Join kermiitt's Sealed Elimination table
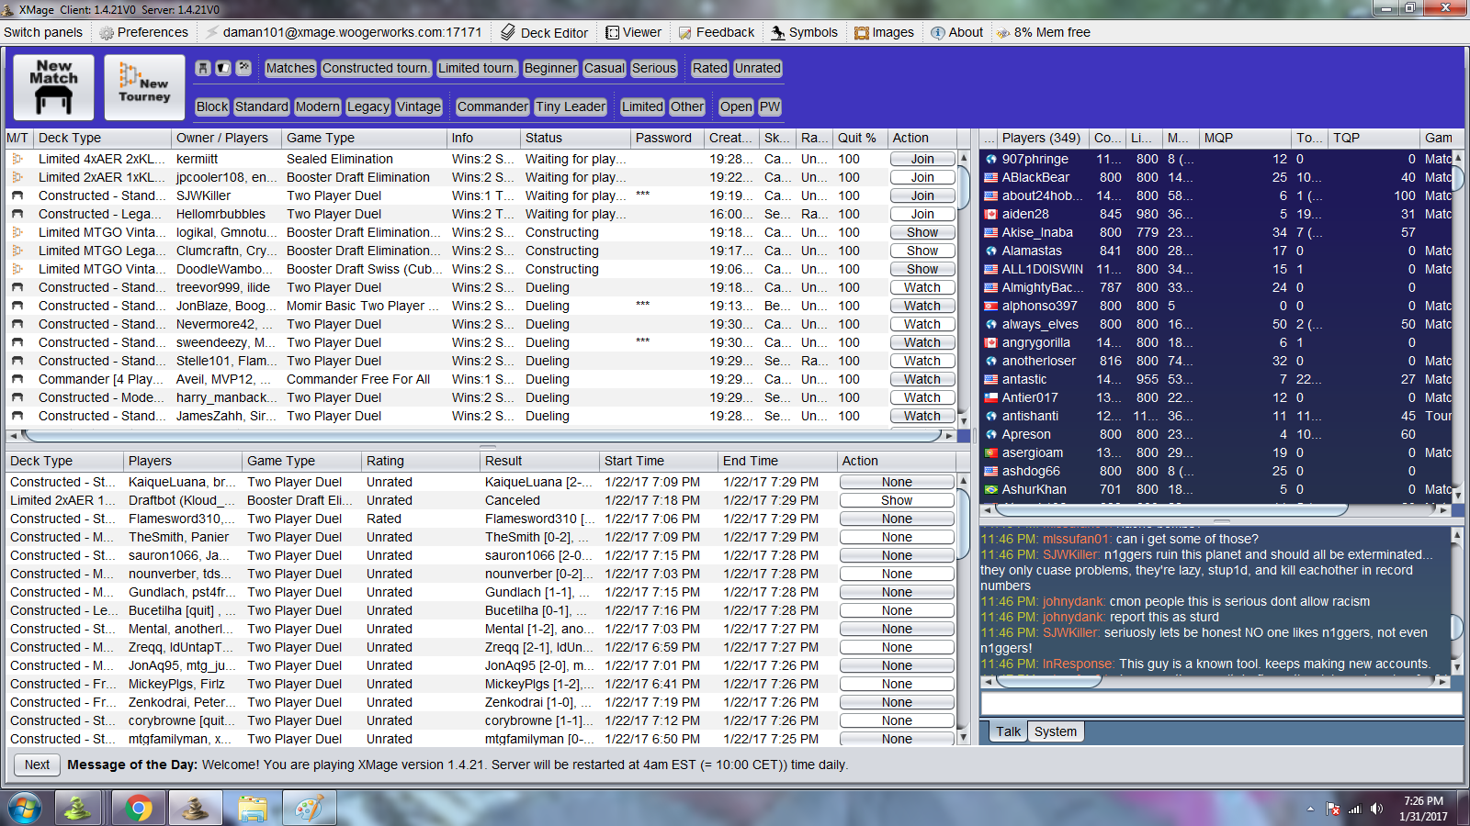The height and width of the screenshot is (826, 1470). (x=922, y=159)
